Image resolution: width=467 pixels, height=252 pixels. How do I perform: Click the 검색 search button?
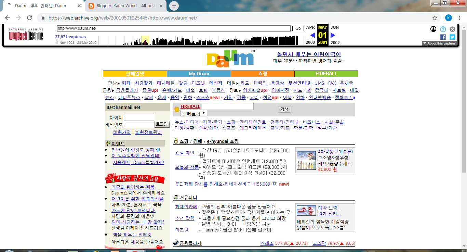point(284,109)
